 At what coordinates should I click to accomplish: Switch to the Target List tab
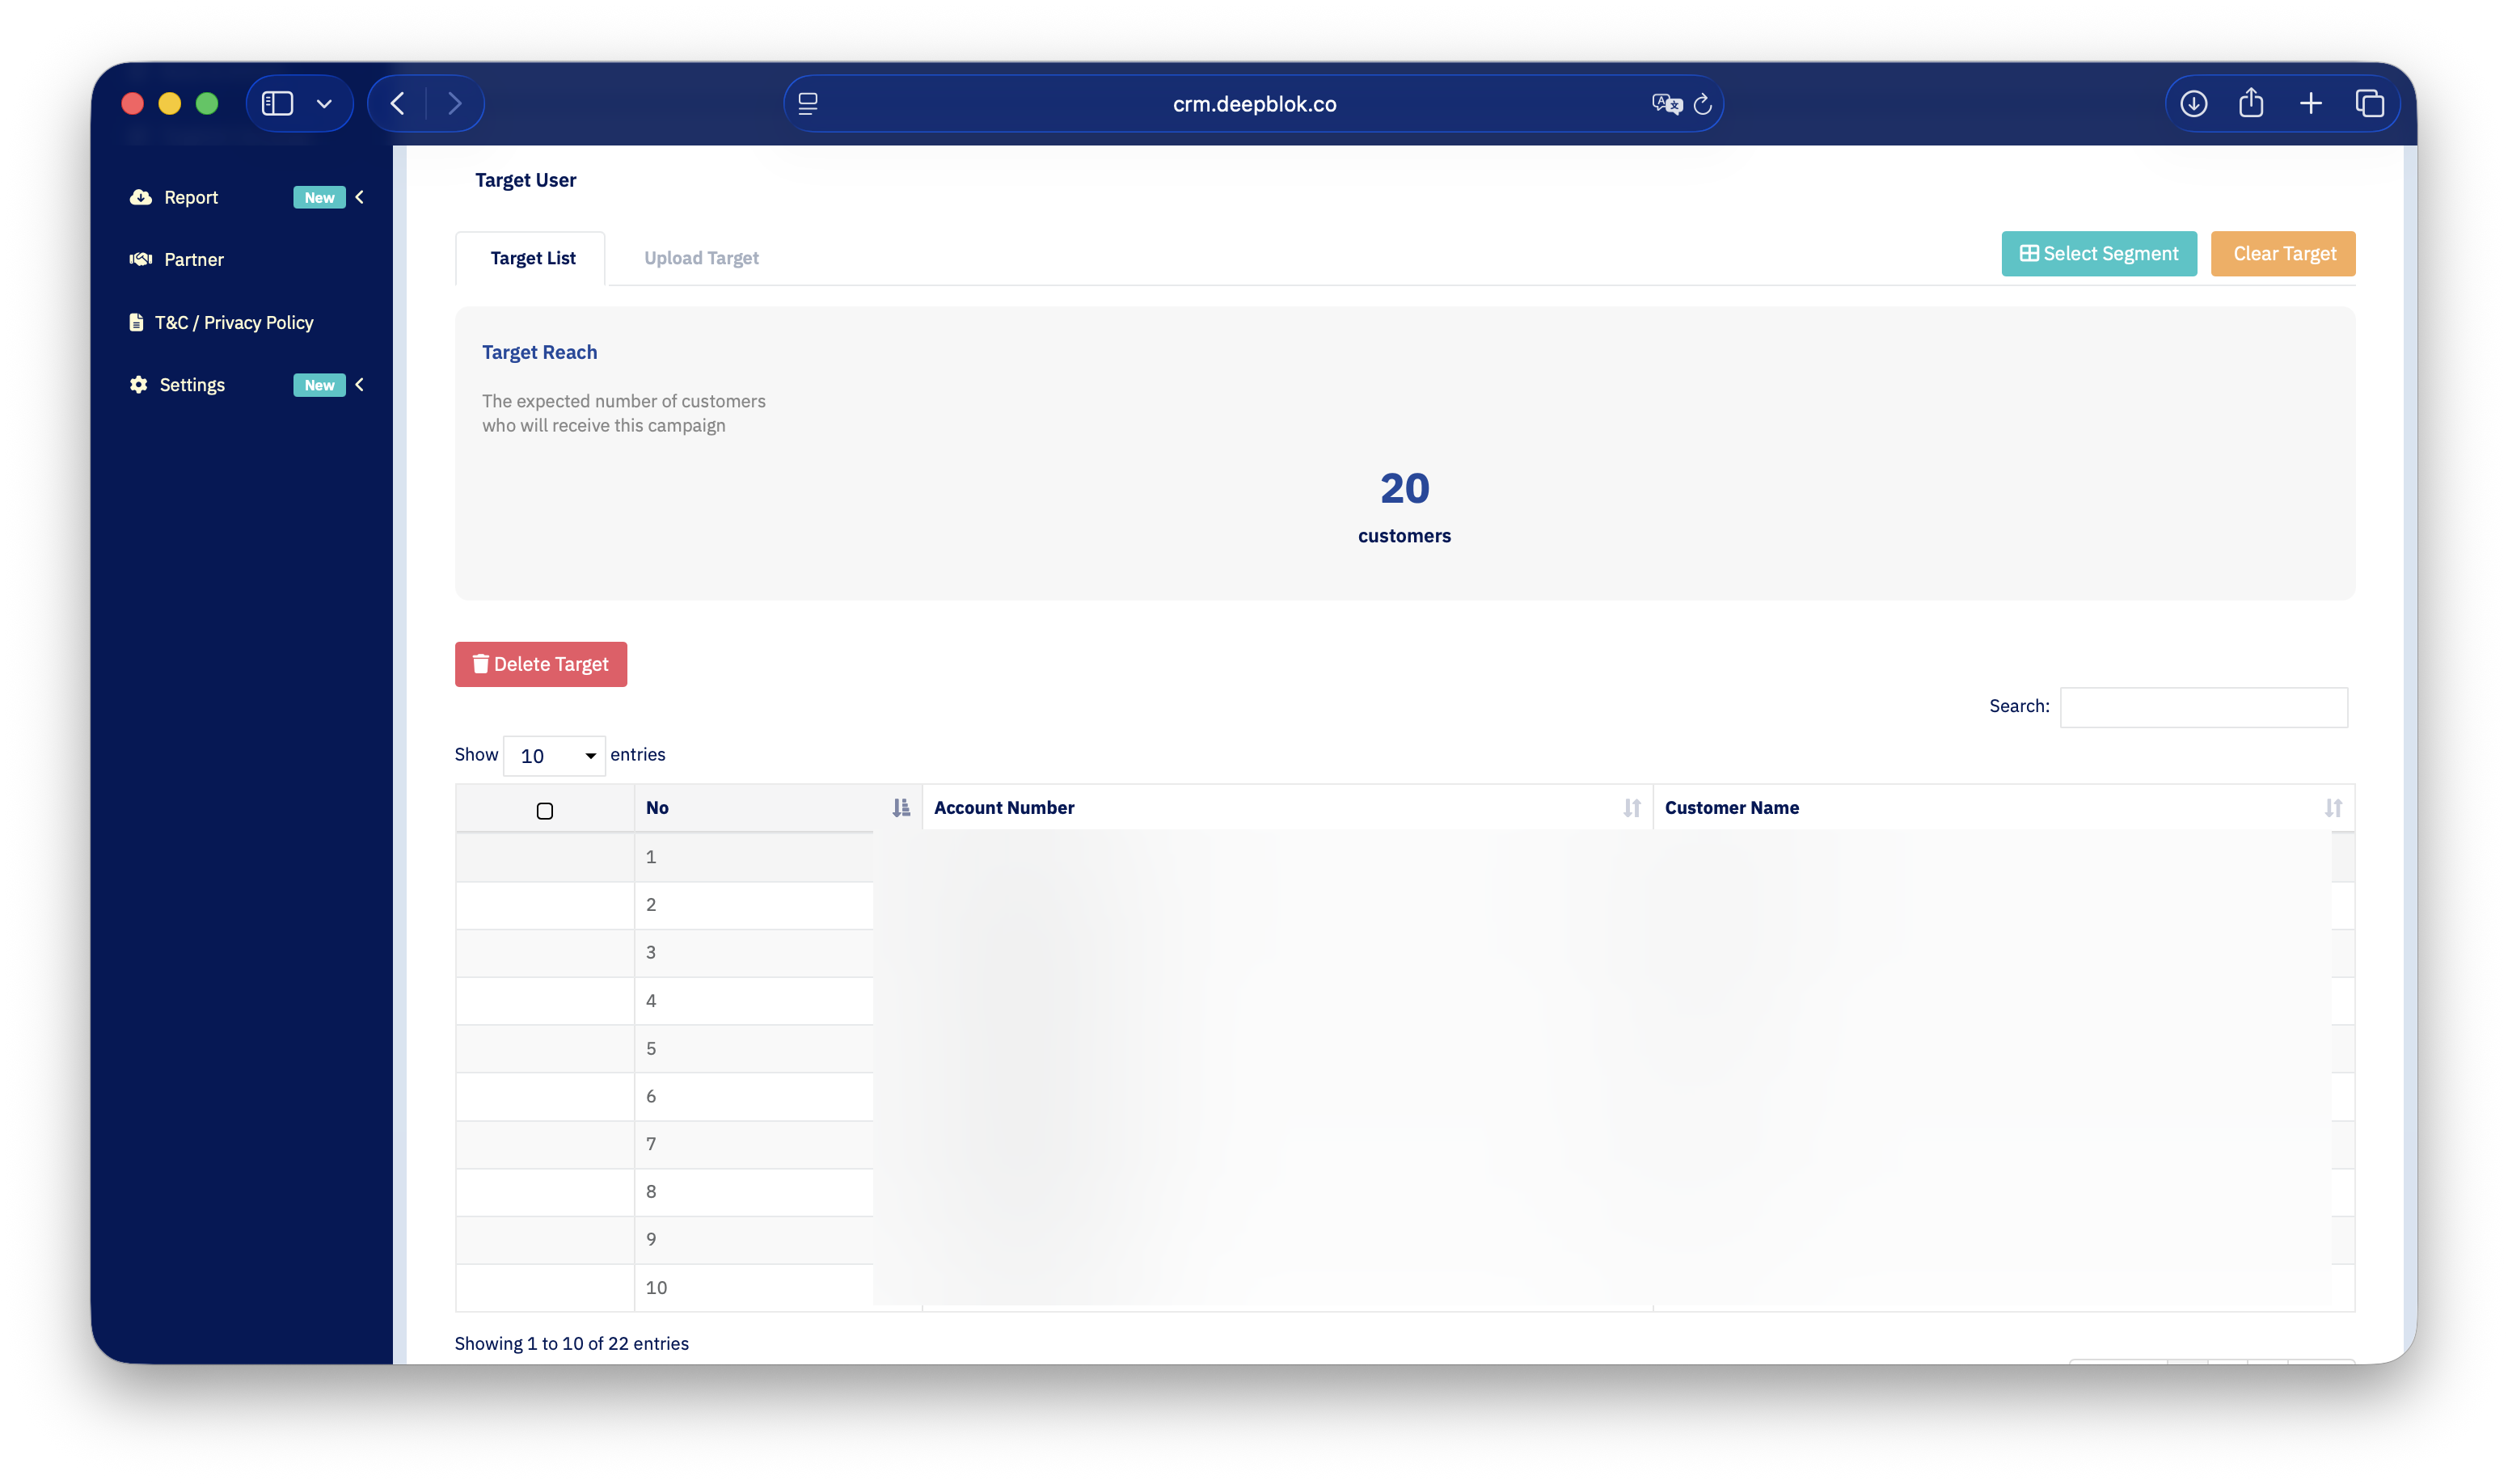pyautogui.click(x=531, y=258)
